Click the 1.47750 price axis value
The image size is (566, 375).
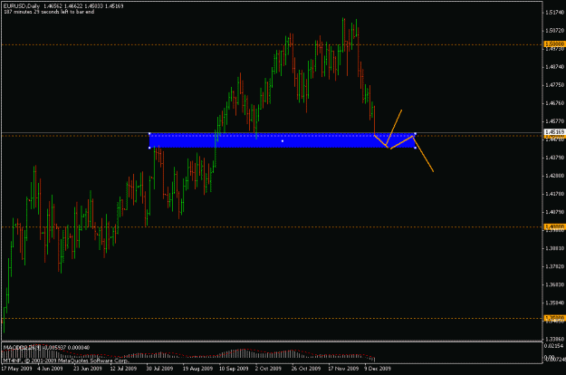pos(555,85)
